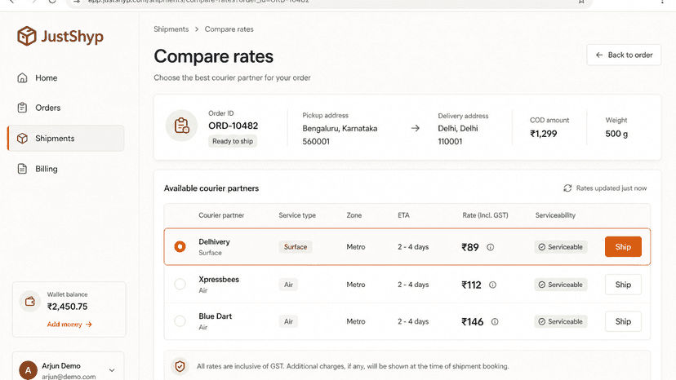Select the Xpressbees radio button
The image size is (676, 380).
[x=180, y=285]
